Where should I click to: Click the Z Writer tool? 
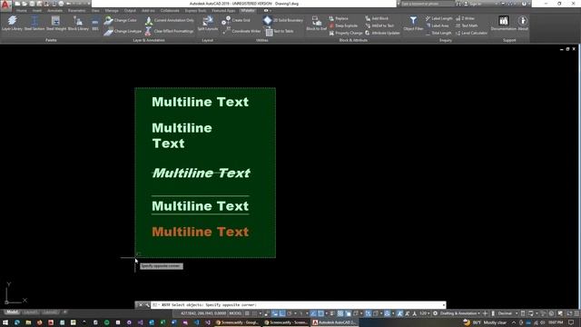(x=465, y=18)
